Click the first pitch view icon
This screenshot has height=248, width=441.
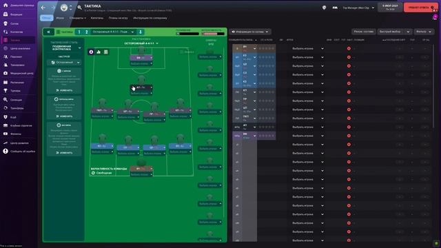[x=91, y=52]
